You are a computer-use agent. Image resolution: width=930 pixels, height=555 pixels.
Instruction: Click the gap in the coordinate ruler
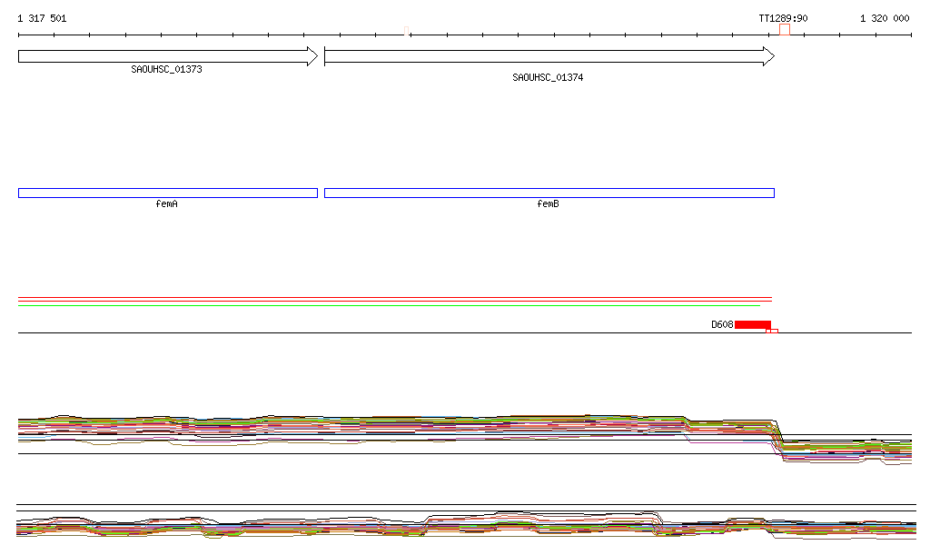coord(407,35)
